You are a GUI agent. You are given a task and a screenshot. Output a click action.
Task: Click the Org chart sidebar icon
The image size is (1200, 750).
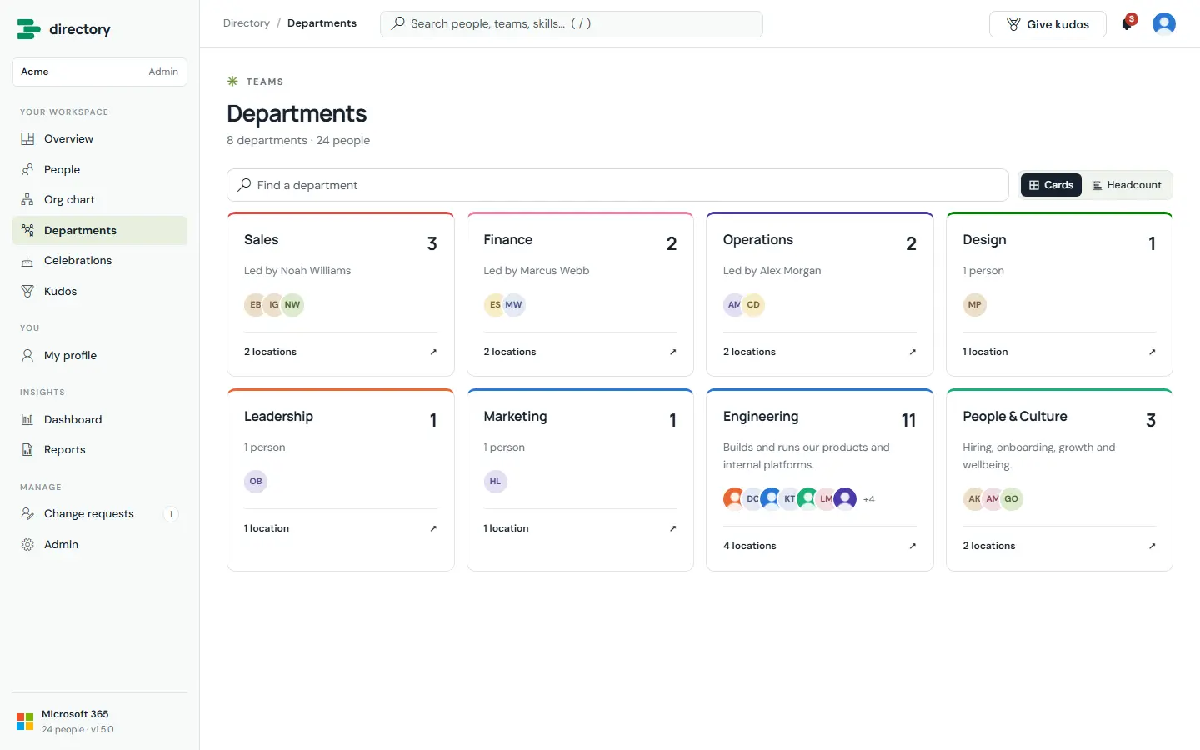point(27,200)
